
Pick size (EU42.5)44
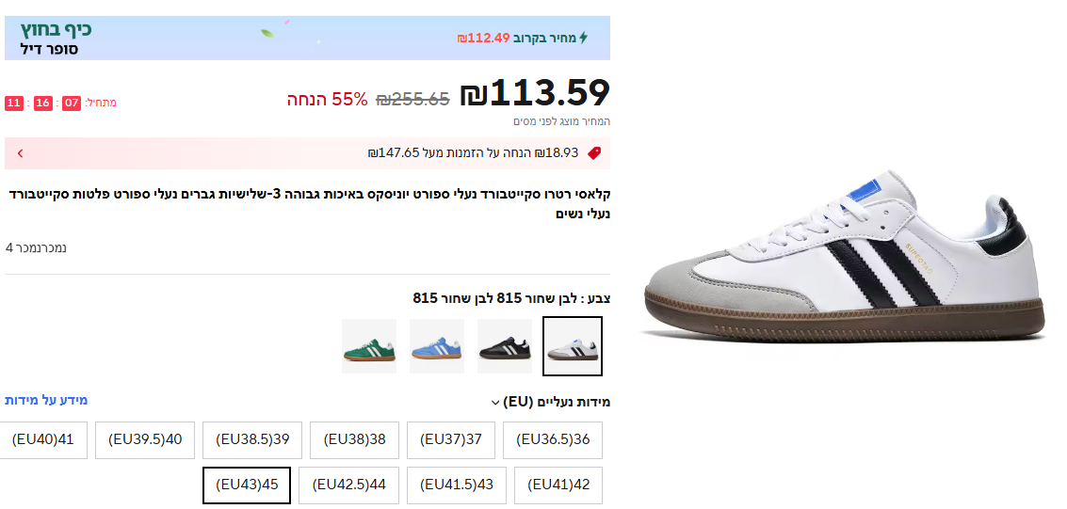pyautogui.click(x=349, y=485)
